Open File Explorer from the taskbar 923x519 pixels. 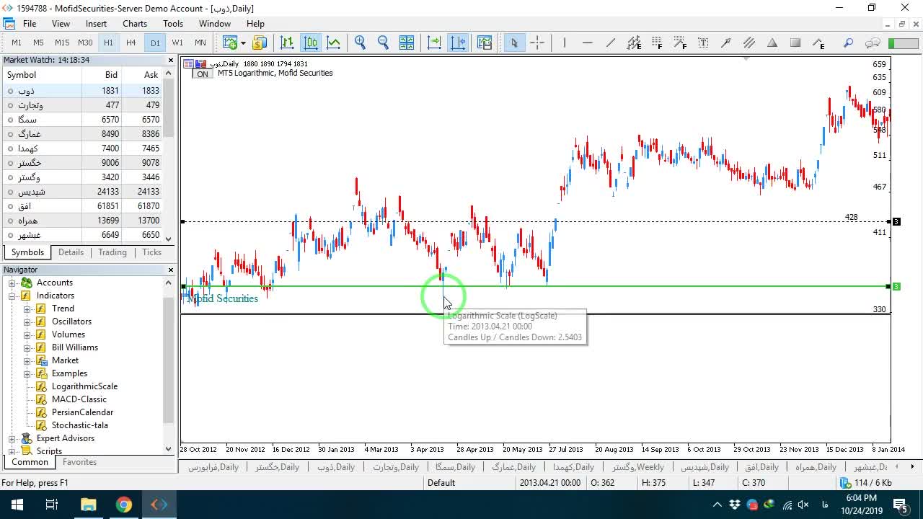[x=88, y=505]
